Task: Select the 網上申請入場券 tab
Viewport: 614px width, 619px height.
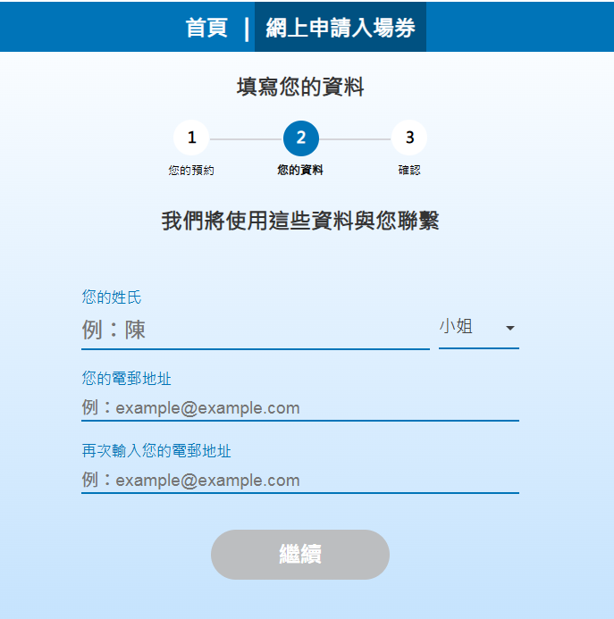Action: coord(341,28)
